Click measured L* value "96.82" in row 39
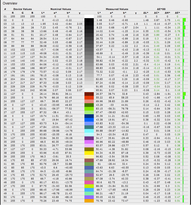This screenshot has width=191, height=205. pos(99,157)
